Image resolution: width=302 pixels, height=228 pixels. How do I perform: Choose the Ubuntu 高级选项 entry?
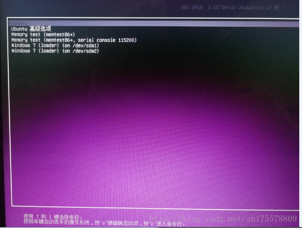31,29
